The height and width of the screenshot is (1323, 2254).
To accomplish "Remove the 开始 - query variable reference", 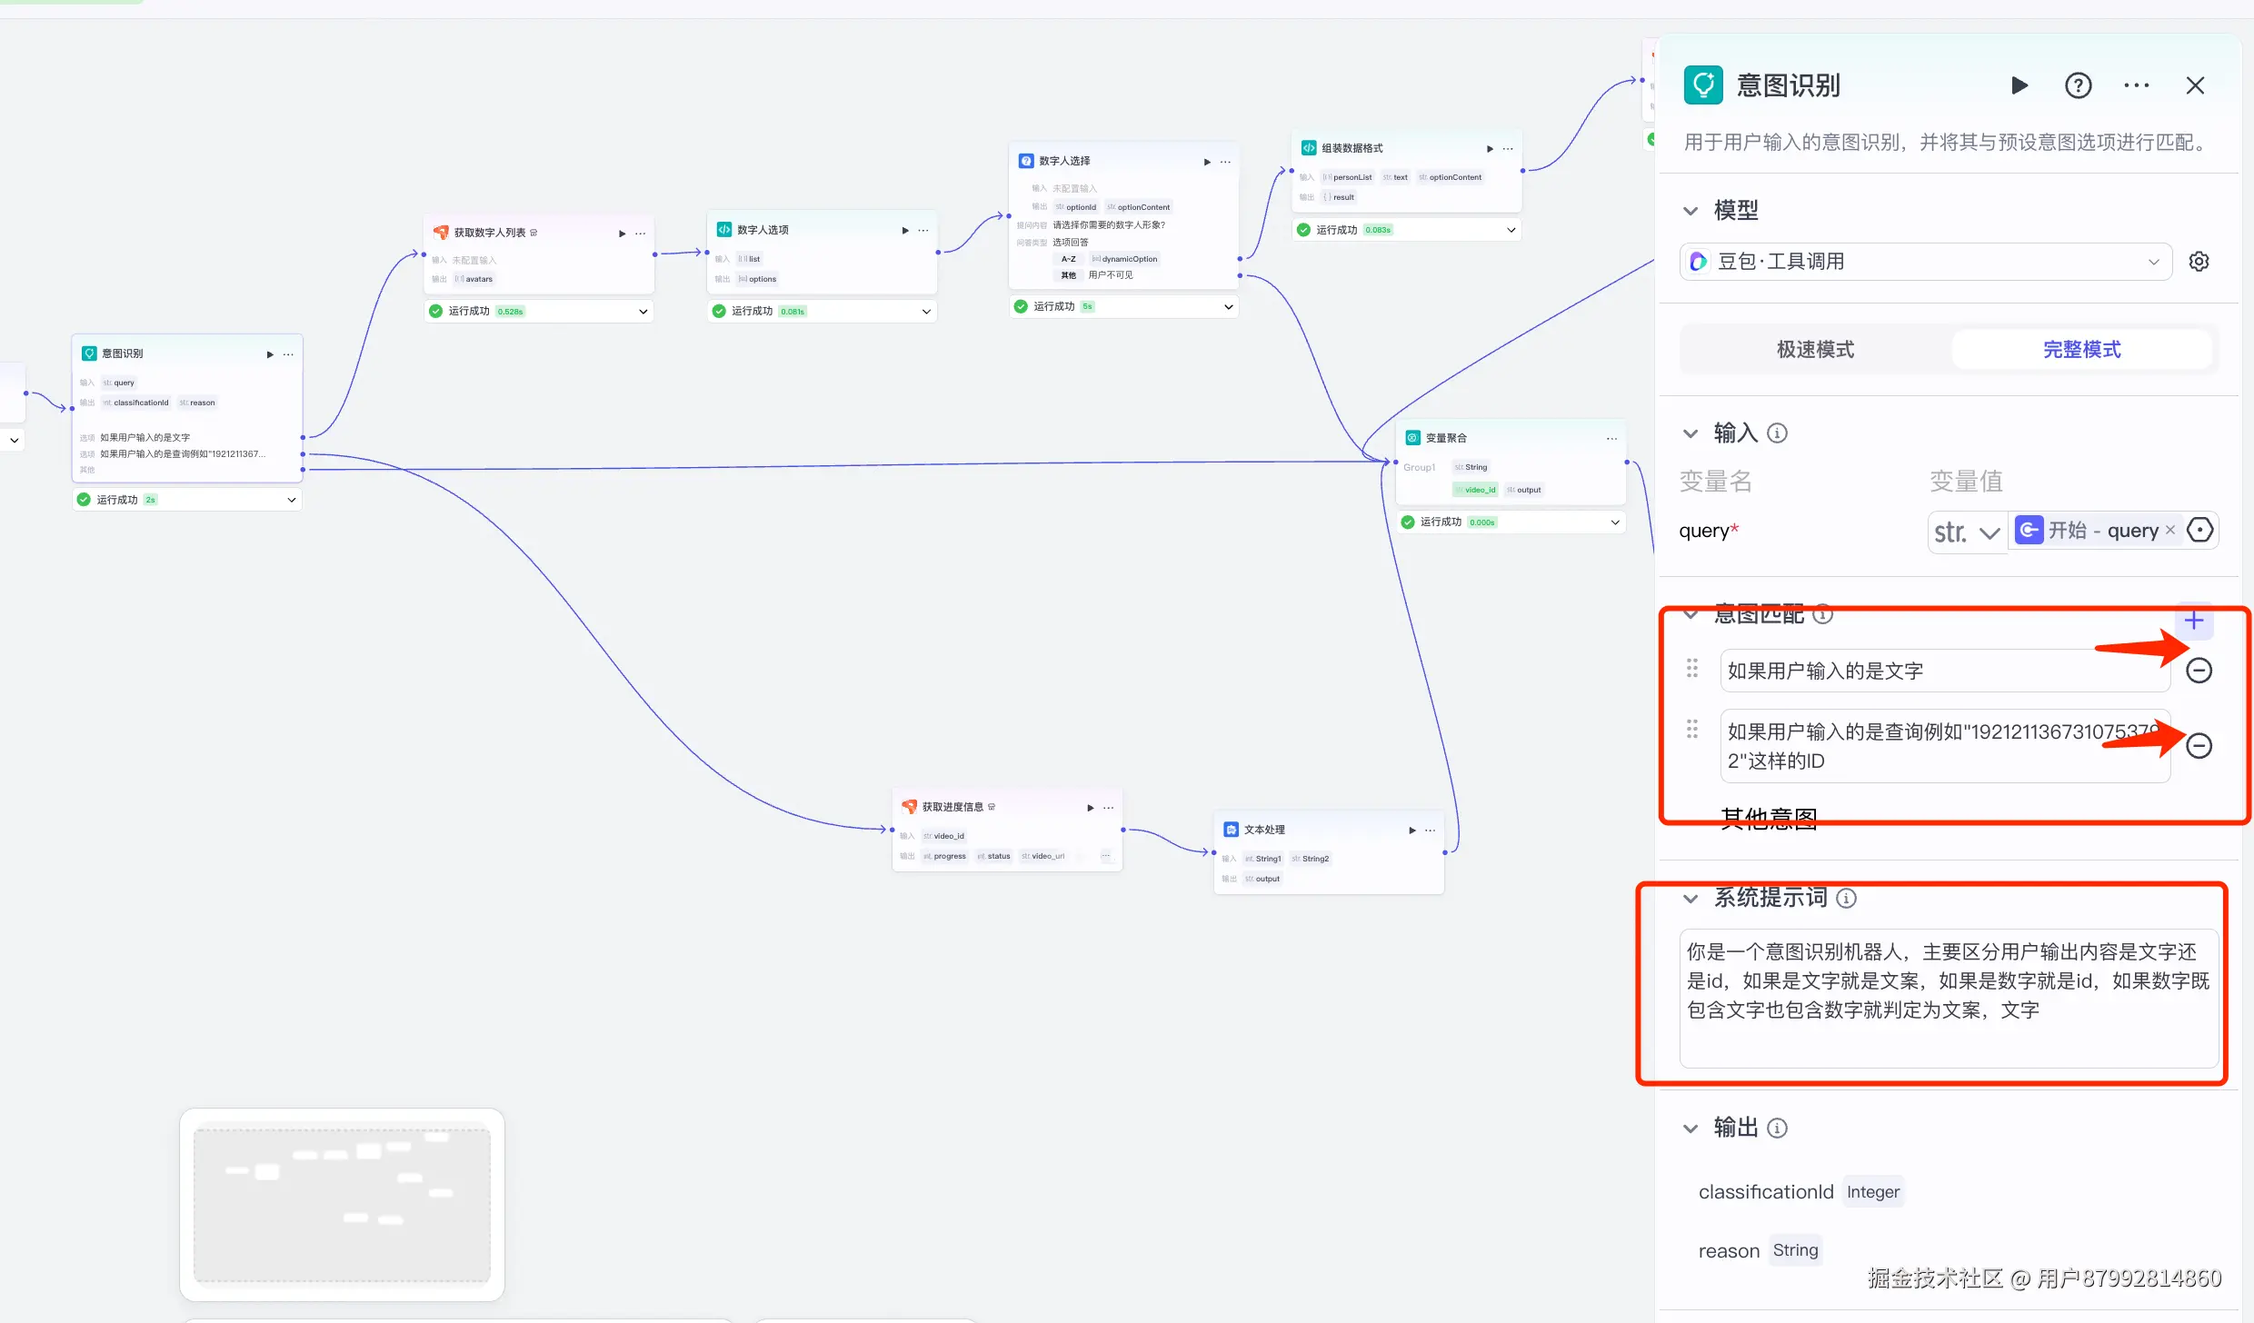I will click(x=2170, y=530).
